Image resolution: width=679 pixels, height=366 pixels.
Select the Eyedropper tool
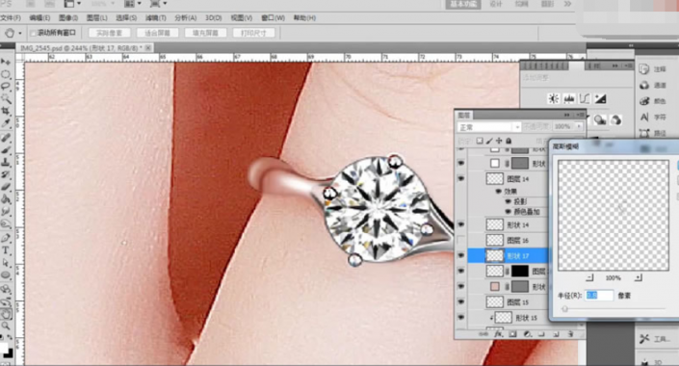6,124
